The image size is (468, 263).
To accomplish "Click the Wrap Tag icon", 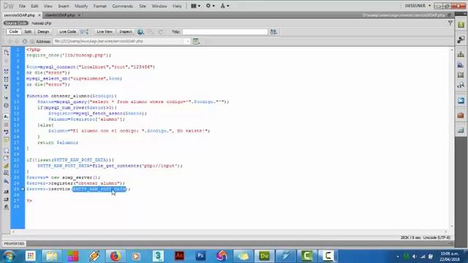I will coord(7,166).
